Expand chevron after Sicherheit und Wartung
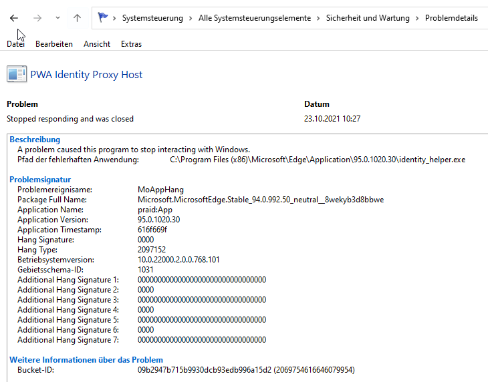The height and width of the screenshot is (382, 488). 417,18
